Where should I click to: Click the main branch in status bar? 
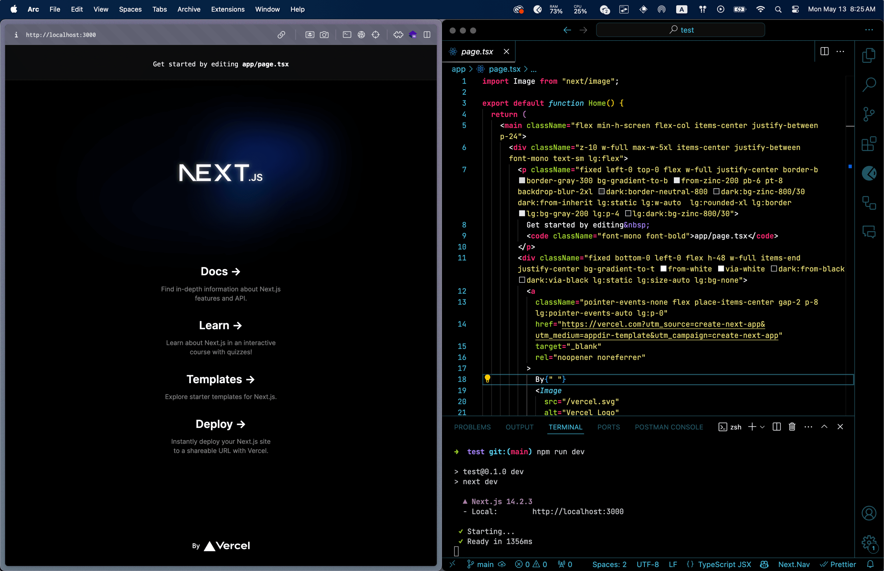(x=480, y=564)
